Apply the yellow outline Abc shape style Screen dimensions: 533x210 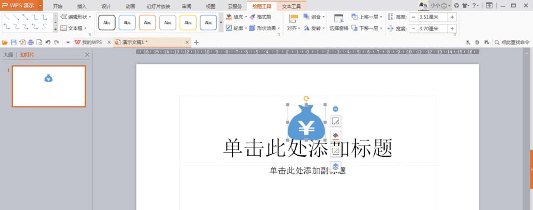pos(188,22)
